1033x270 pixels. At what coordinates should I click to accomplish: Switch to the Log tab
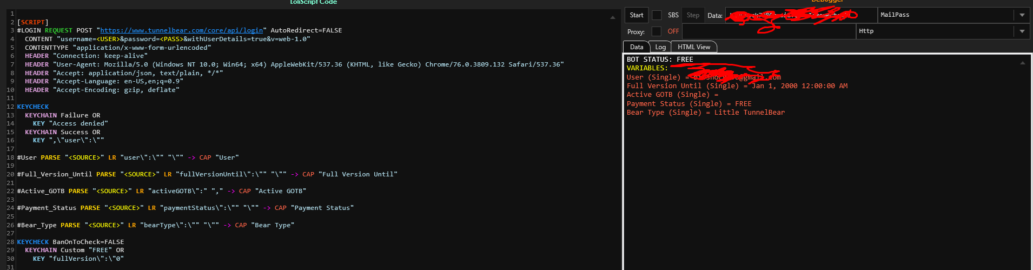click(x=660, y=47)
